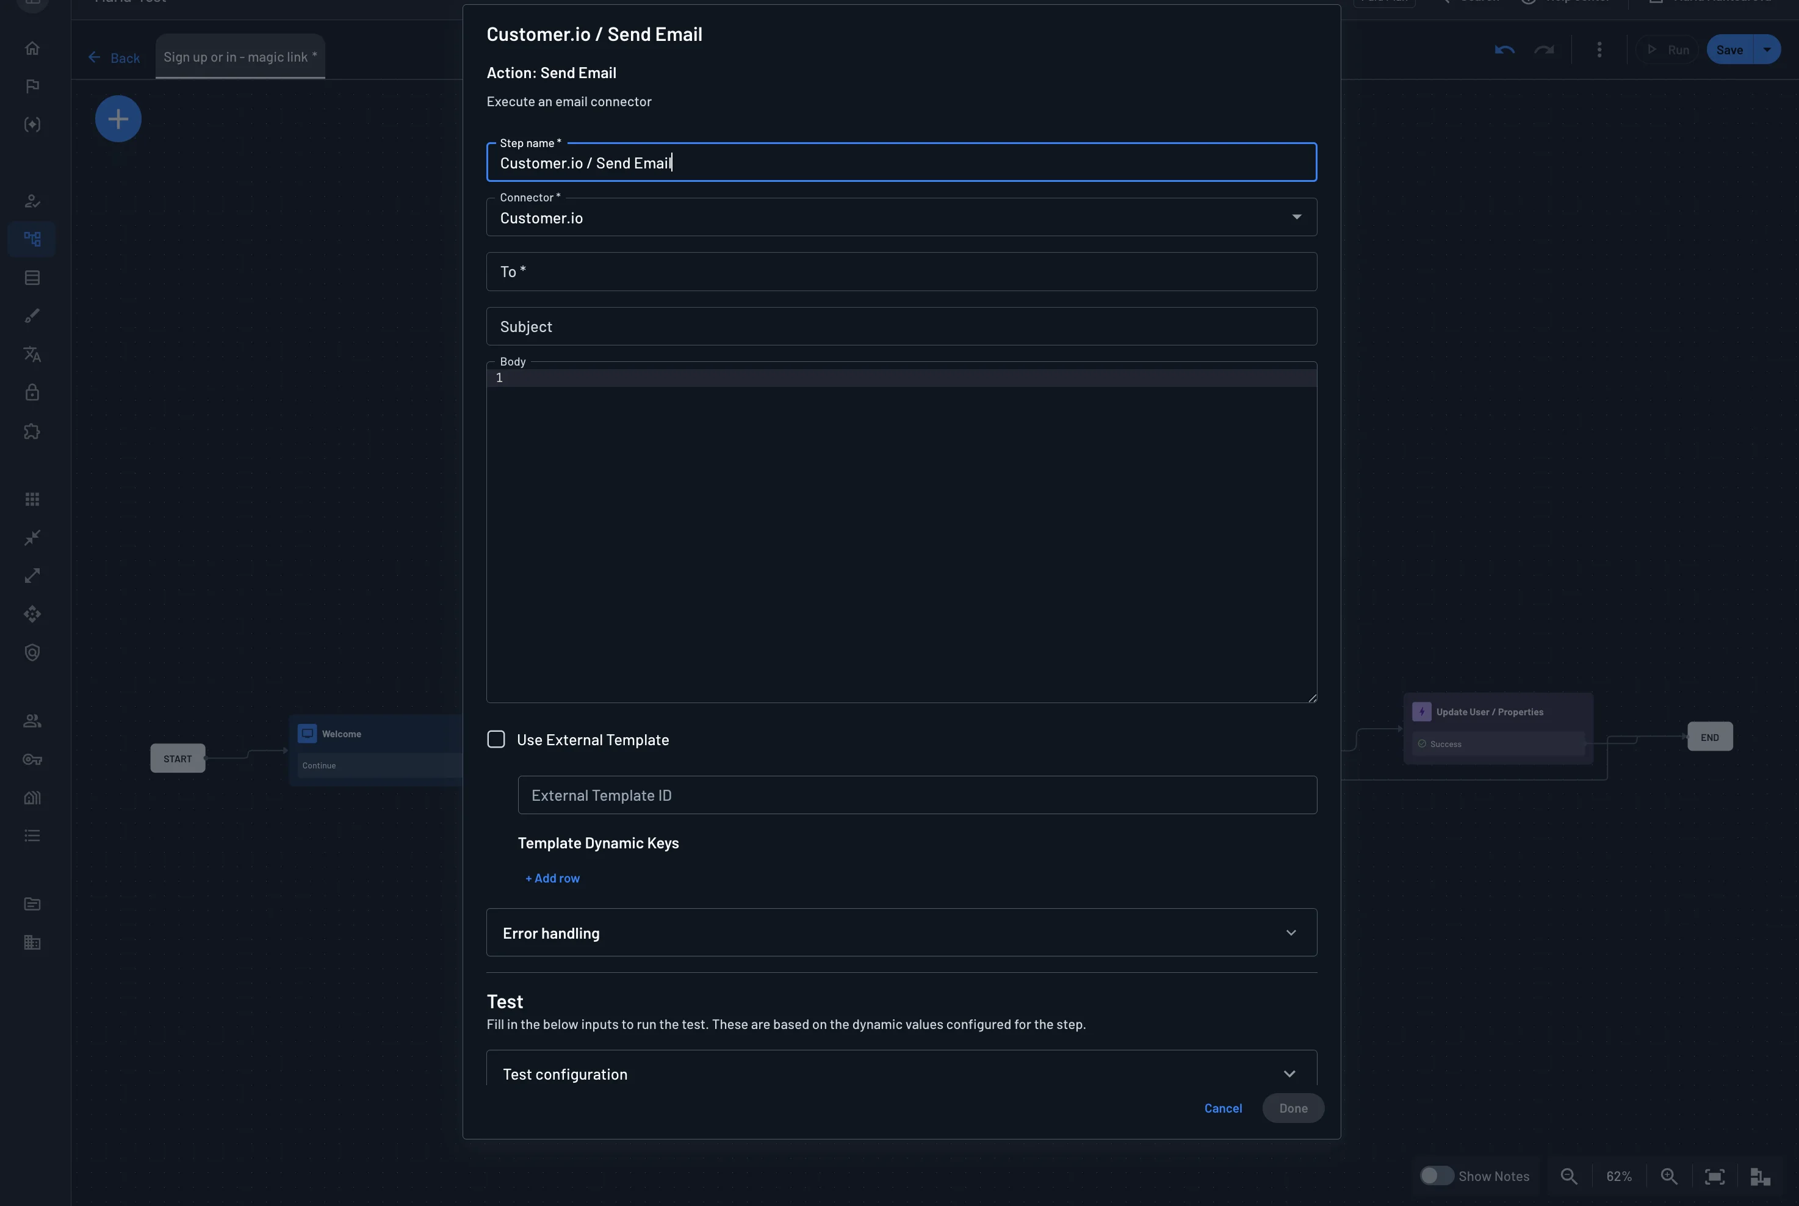
Task: Click the zoom out magnifier icon
Action: pyautogui.click(x=1569, y=1176)
